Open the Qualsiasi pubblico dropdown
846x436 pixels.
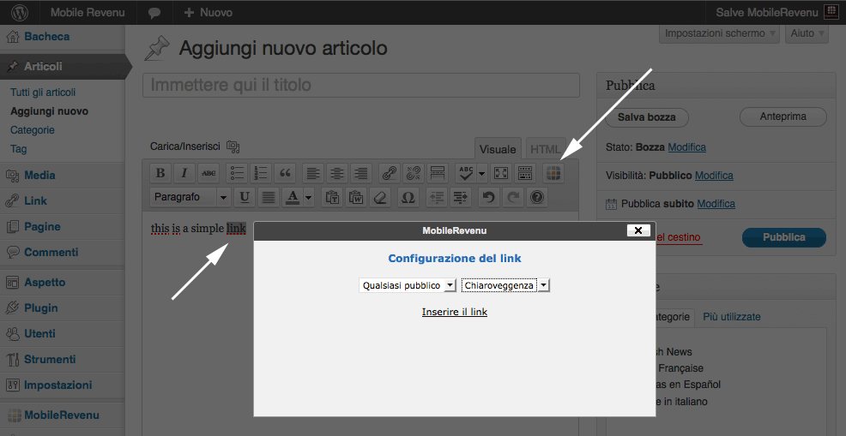click(x=408, y=285)
